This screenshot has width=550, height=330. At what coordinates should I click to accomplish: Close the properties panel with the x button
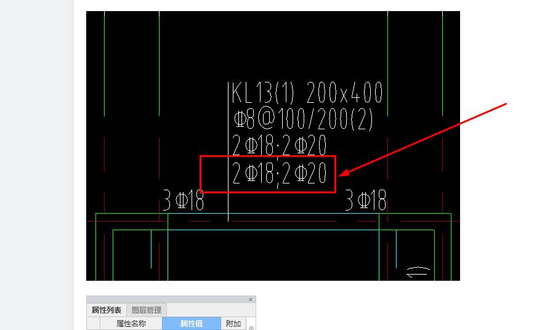pos(251,299)
